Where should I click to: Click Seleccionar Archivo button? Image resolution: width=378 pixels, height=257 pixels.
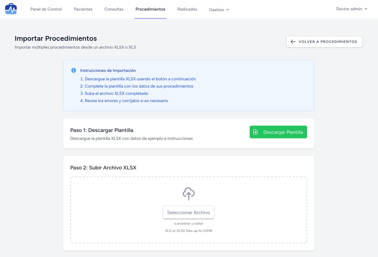click(188, 213)
